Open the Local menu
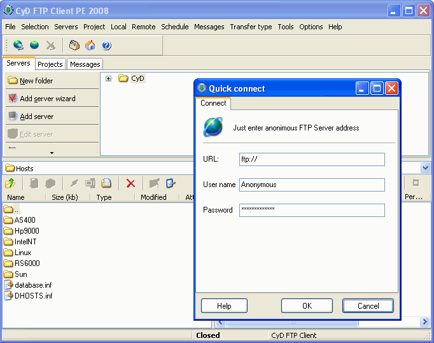 118,27
